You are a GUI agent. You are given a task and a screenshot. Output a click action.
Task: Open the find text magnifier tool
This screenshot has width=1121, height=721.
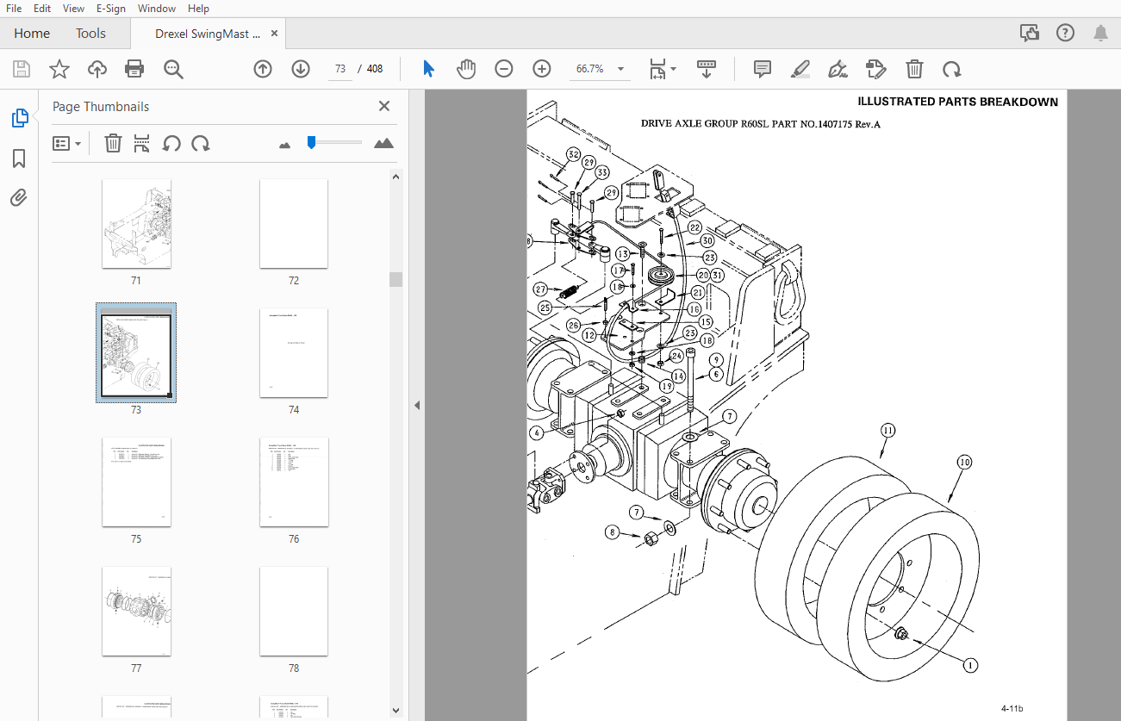click(x=174, y=69)
